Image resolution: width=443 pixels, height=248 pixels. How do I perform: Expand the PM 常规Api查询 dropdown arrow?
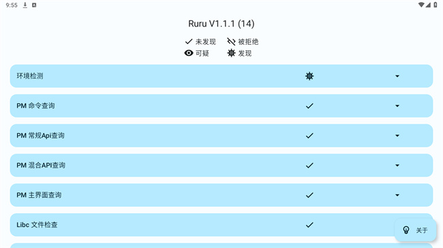tap(397, 136)
